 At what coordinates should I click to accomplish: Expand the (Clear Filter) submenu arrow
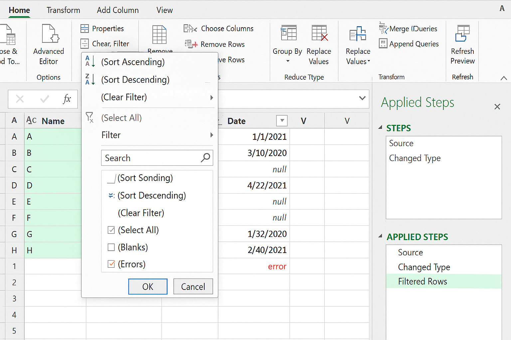(212, 98)
